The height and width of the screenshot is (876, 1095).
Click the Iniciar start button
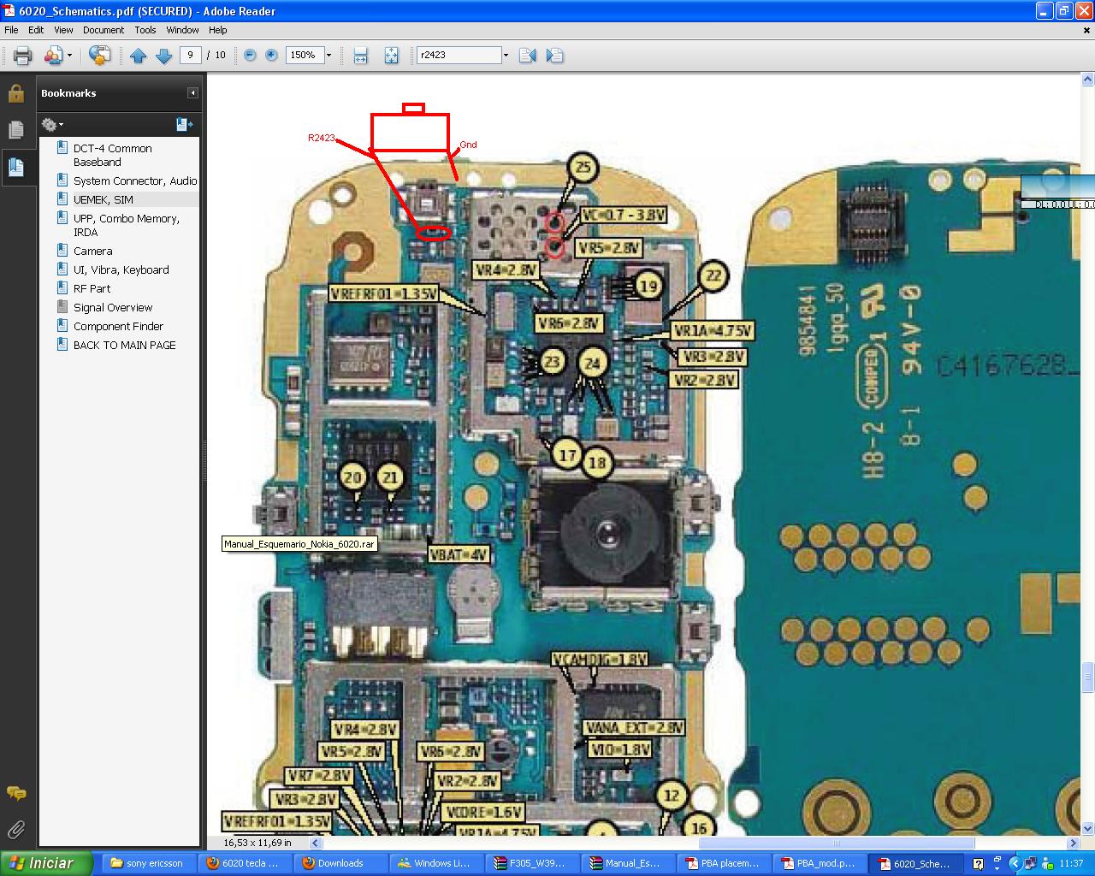[47, 863]
